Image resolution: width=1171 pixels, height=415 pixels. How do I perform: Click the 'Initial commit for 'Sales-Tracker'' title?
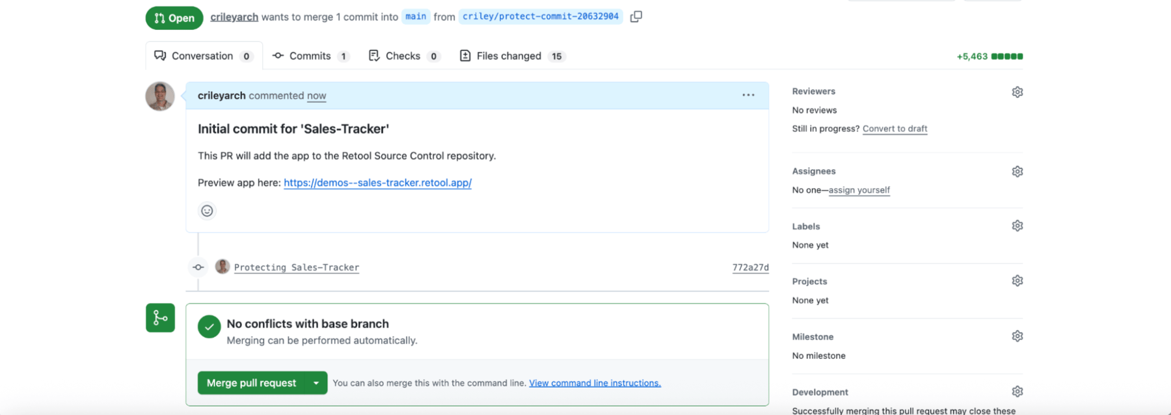pyautogui.click(x=293, y=129)
